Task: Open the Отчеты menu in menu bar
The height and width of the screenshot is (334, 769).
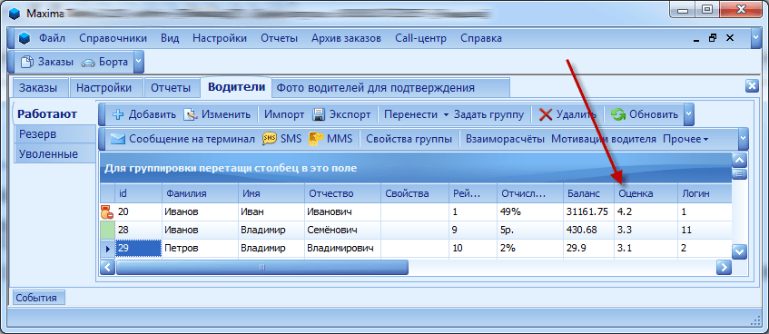Action: click(x=279, y=38)
